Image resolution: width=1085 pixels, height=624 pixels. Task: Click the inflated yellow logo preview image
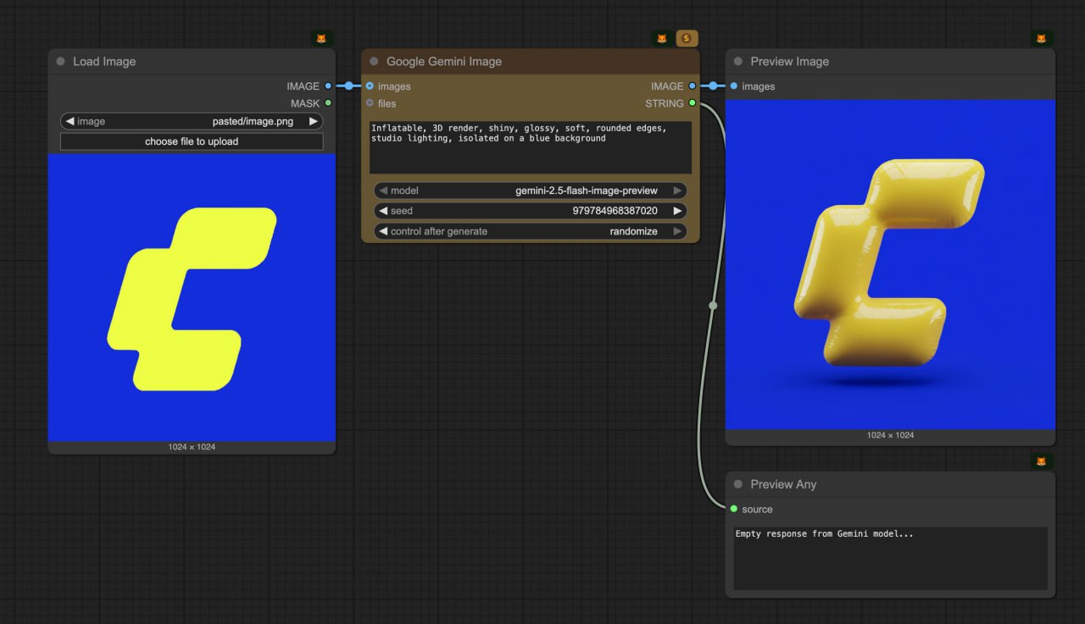(x=890, y=264)
